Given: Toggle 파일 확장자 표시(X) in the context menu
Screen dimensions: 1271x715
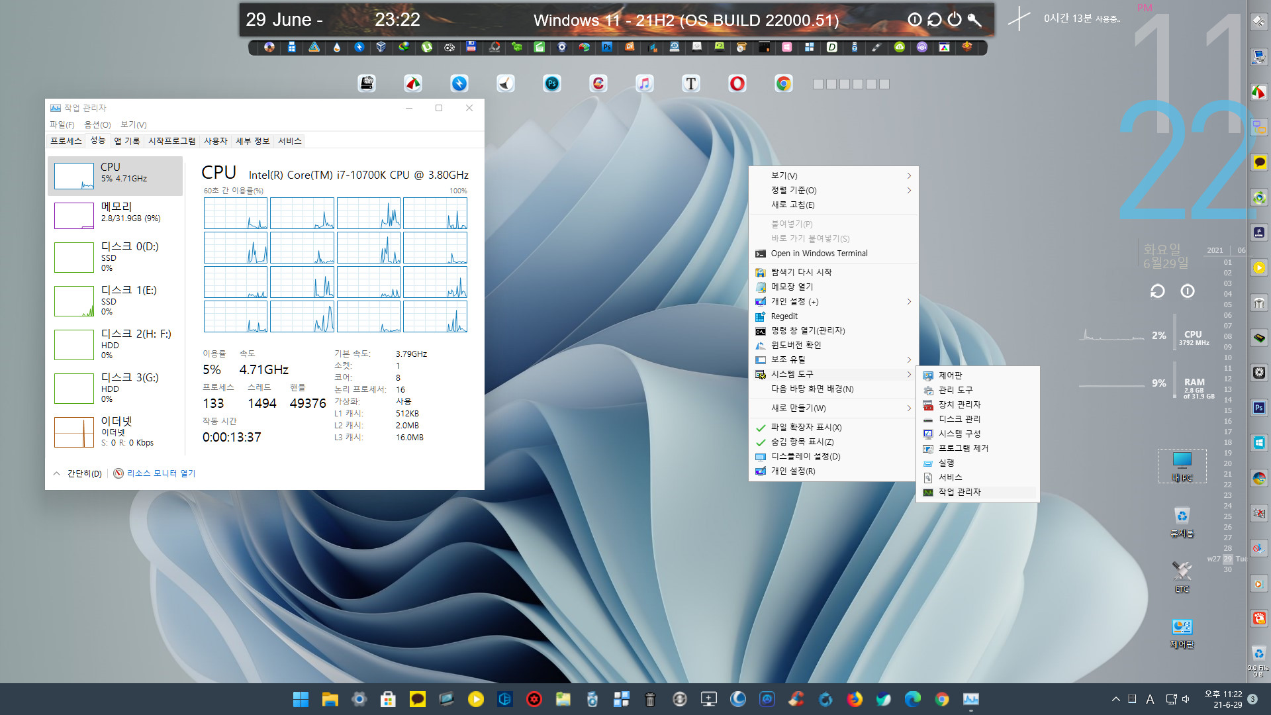Looking at the screenshot, I should (x=833, y=428).
